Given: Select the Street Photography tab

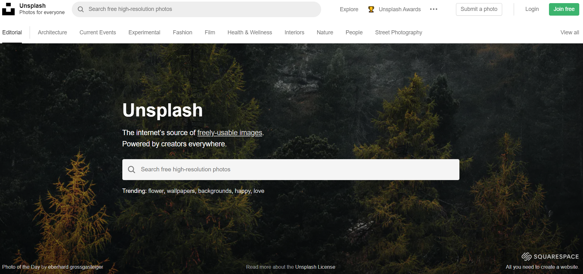Looking at the screenshot, I should pos(399,32).
